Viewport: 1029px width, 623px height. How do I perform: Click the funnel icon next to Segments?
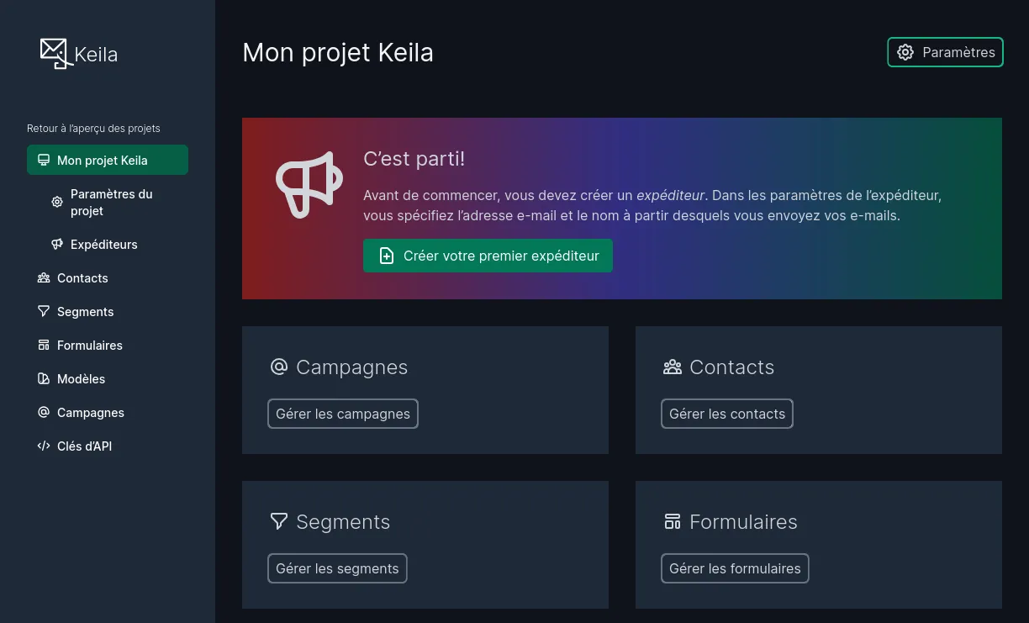[x=43, y=311]
